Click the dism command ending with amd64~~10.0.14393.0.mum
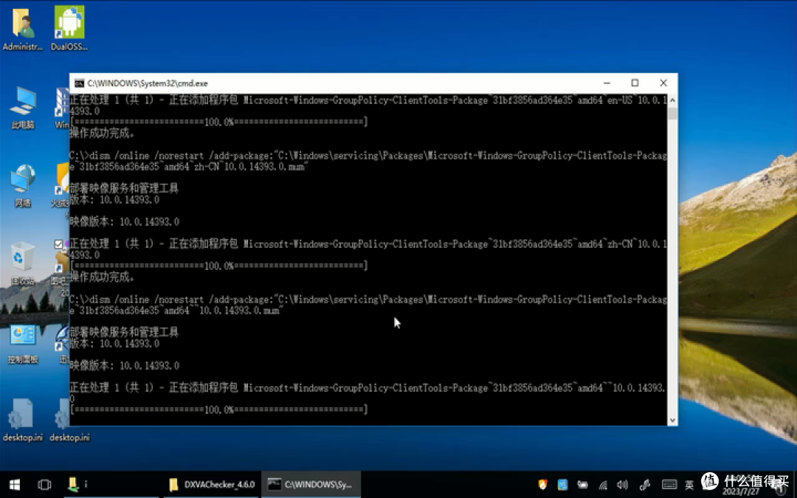797x498 pixels. 368,305
